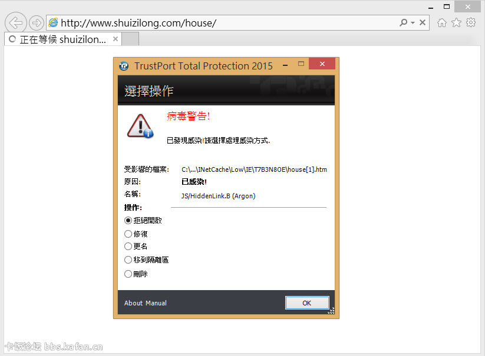Click the 受影響的檔案: label
Screen dimensions: 485x356
[147, 169]
